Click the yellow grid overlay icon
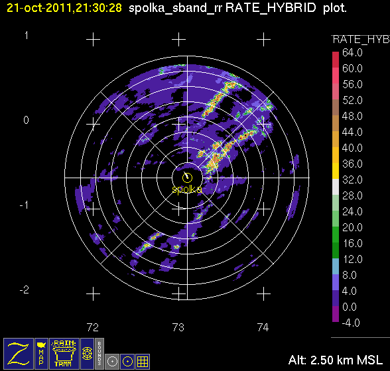Screen dimensions: 390x371 [143, 362]
